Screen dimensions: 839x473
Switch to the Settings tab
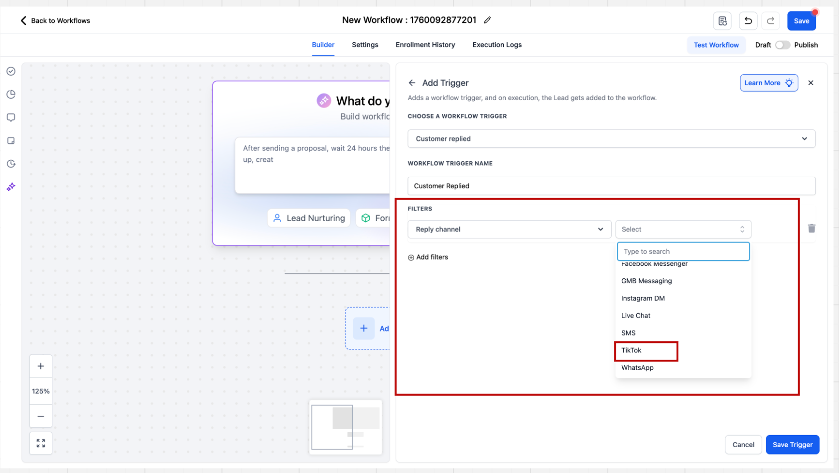(x=365, y=45)
